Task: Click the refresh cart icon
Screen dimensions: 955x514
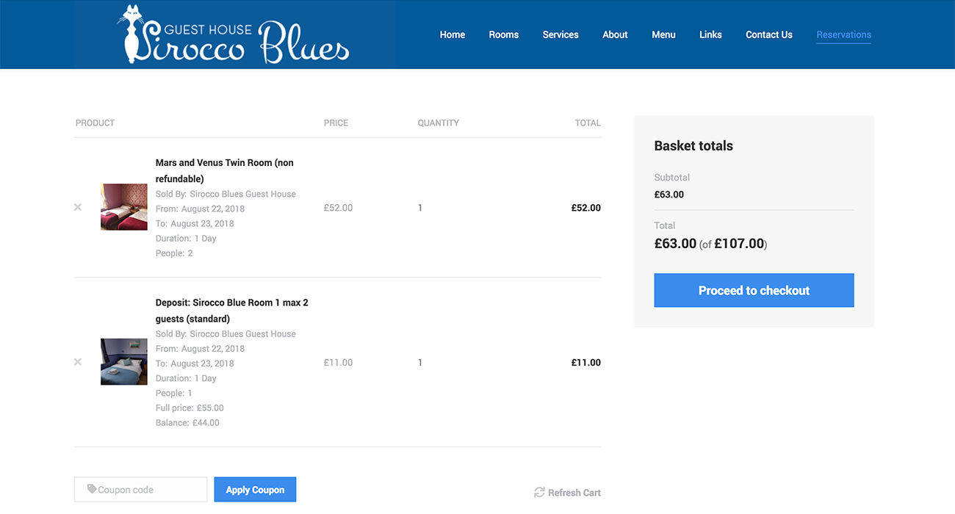Action: 539,493
